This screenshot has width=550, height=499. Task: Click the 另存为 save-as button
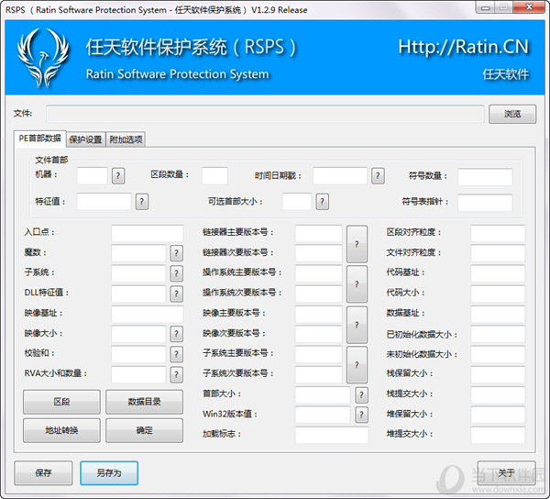point(109,473)
